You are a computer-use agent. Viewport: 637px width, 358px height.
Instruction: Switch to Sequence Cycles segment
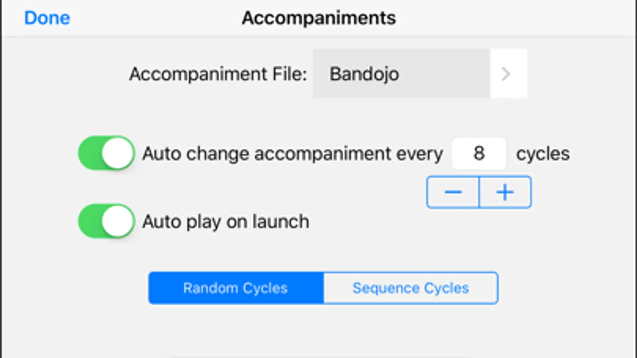click(x=411, y=288)
